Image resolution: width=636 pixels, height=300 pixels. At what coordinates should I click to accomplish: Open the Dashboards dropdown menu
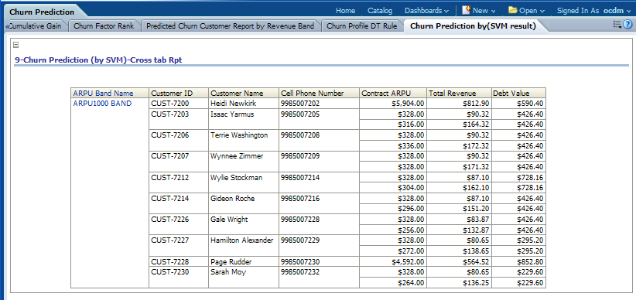426,11
